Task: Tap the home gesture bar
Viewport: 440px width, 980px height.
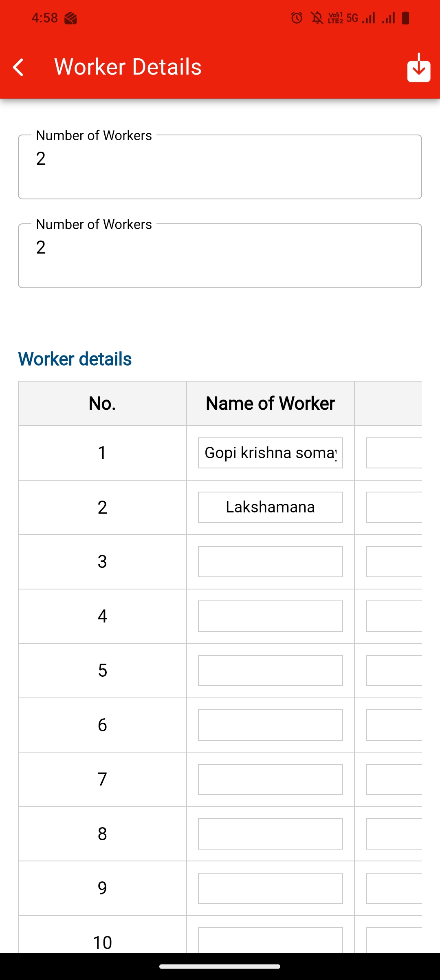Action: click(x=220, y=966)
